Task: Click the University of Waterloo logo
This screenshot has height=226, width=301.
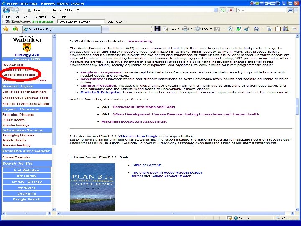Action: tap(27, 44)
